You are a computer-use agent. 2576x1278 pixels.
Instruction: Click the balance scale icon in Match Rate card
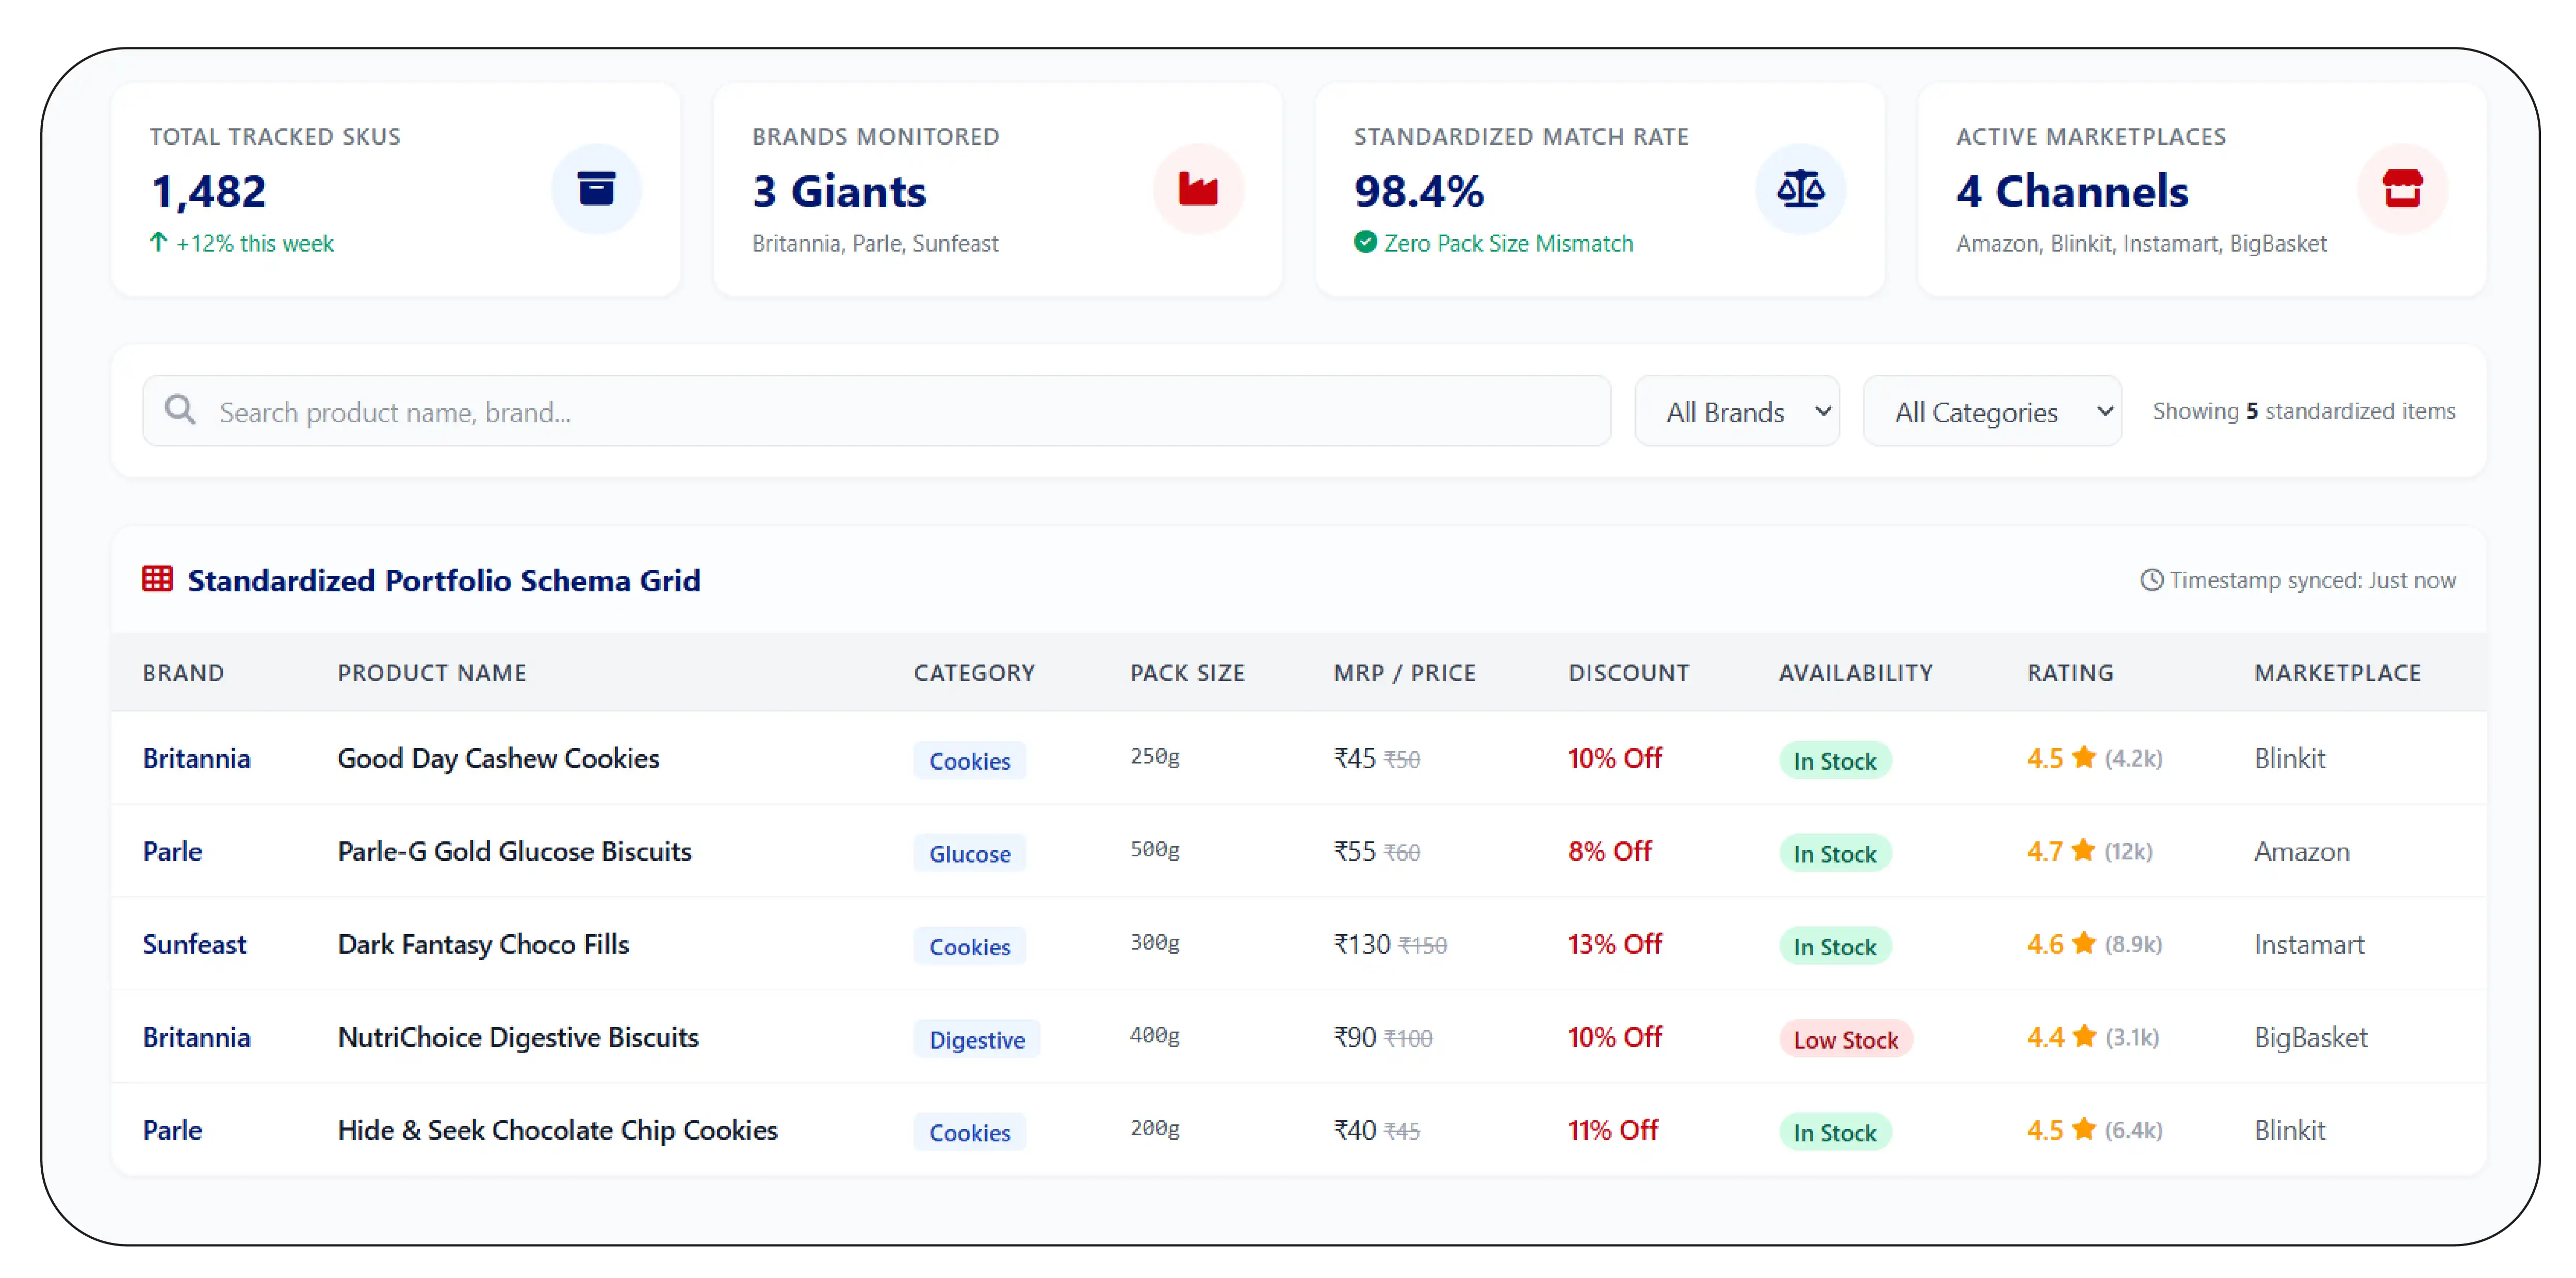tap(1800, 189)
